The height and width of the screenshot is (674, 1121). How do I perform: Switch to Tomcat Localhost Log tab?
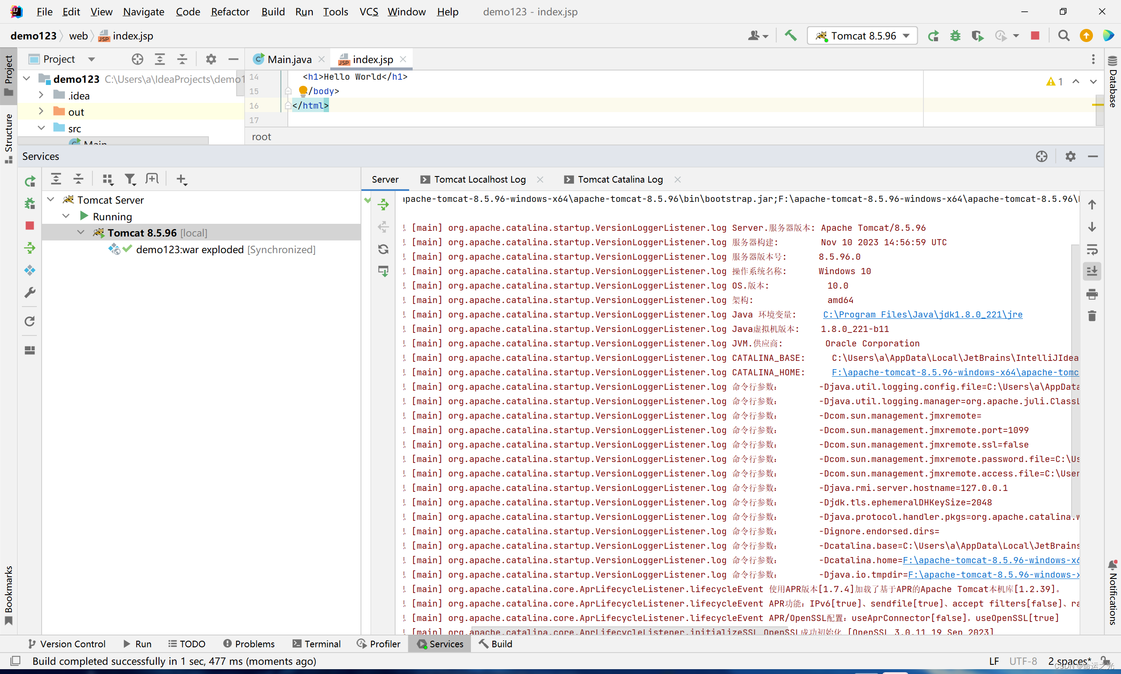click(x=479, y=179)
